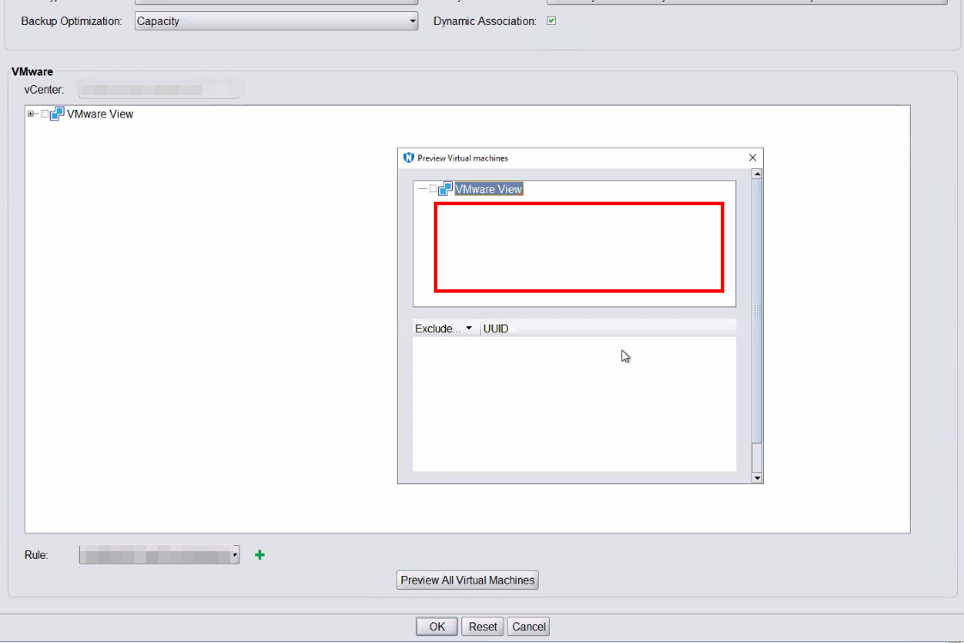Expand the VMware View node in the main tree
The width and height of the screenshot is (964, 643).
[x=32, y=112]
